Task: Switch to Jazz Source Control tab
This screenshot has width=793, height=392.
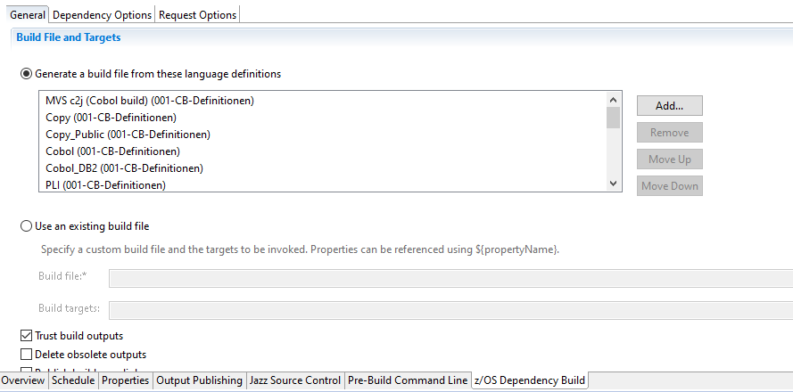Action: 294,380
